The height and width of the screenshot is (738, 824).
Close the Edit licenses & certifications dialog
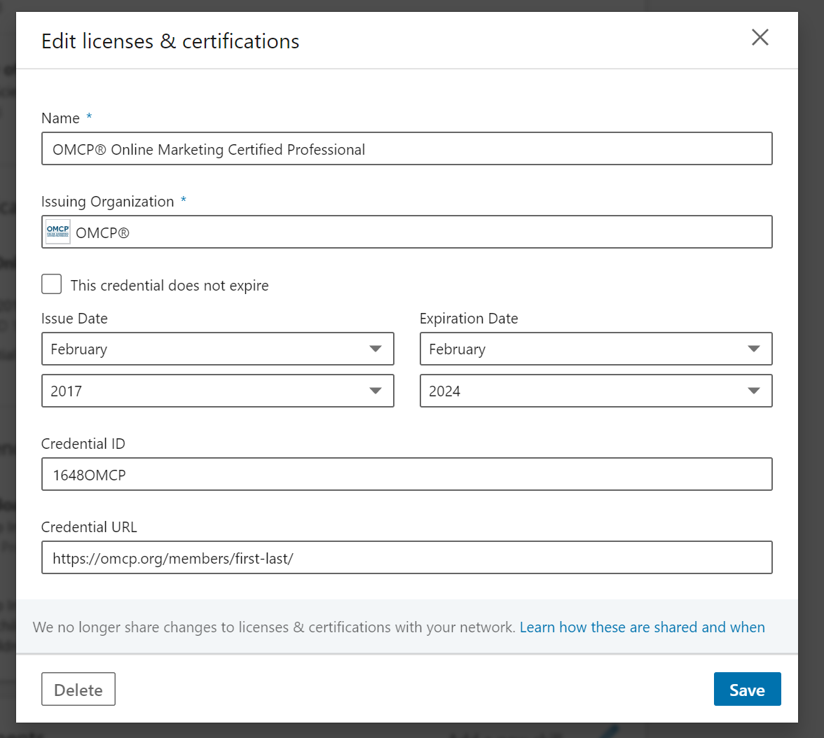(x=760, y=37)
